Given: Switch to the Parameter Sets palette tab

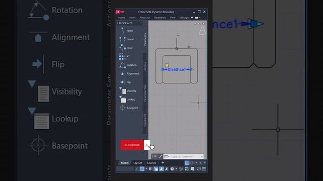Looking at the screenshot, I should [x=145, y=93].
